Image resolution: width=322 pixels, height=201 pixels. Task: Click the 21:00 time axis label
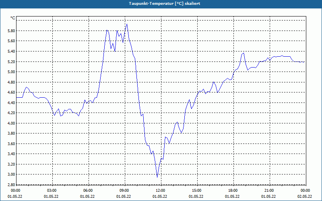click(270, 191)
